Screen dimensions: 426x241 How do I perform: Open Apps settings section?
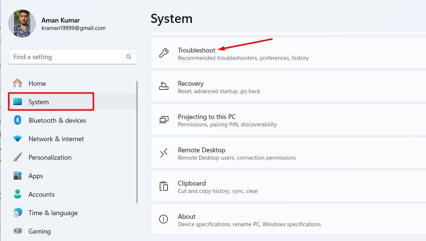point(72,176)
